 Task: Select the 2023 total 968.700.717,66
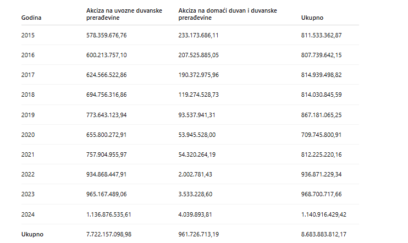(321, 194)
